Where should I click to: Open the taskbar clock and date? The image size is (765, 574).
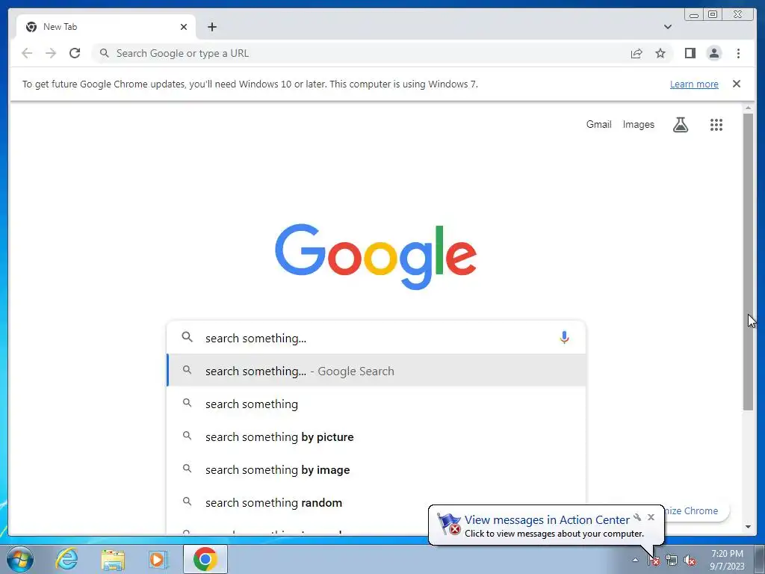coord(727,560)
